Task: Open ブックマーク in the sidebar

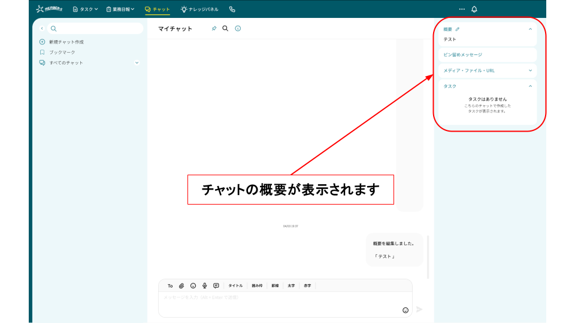Action: 62,52
